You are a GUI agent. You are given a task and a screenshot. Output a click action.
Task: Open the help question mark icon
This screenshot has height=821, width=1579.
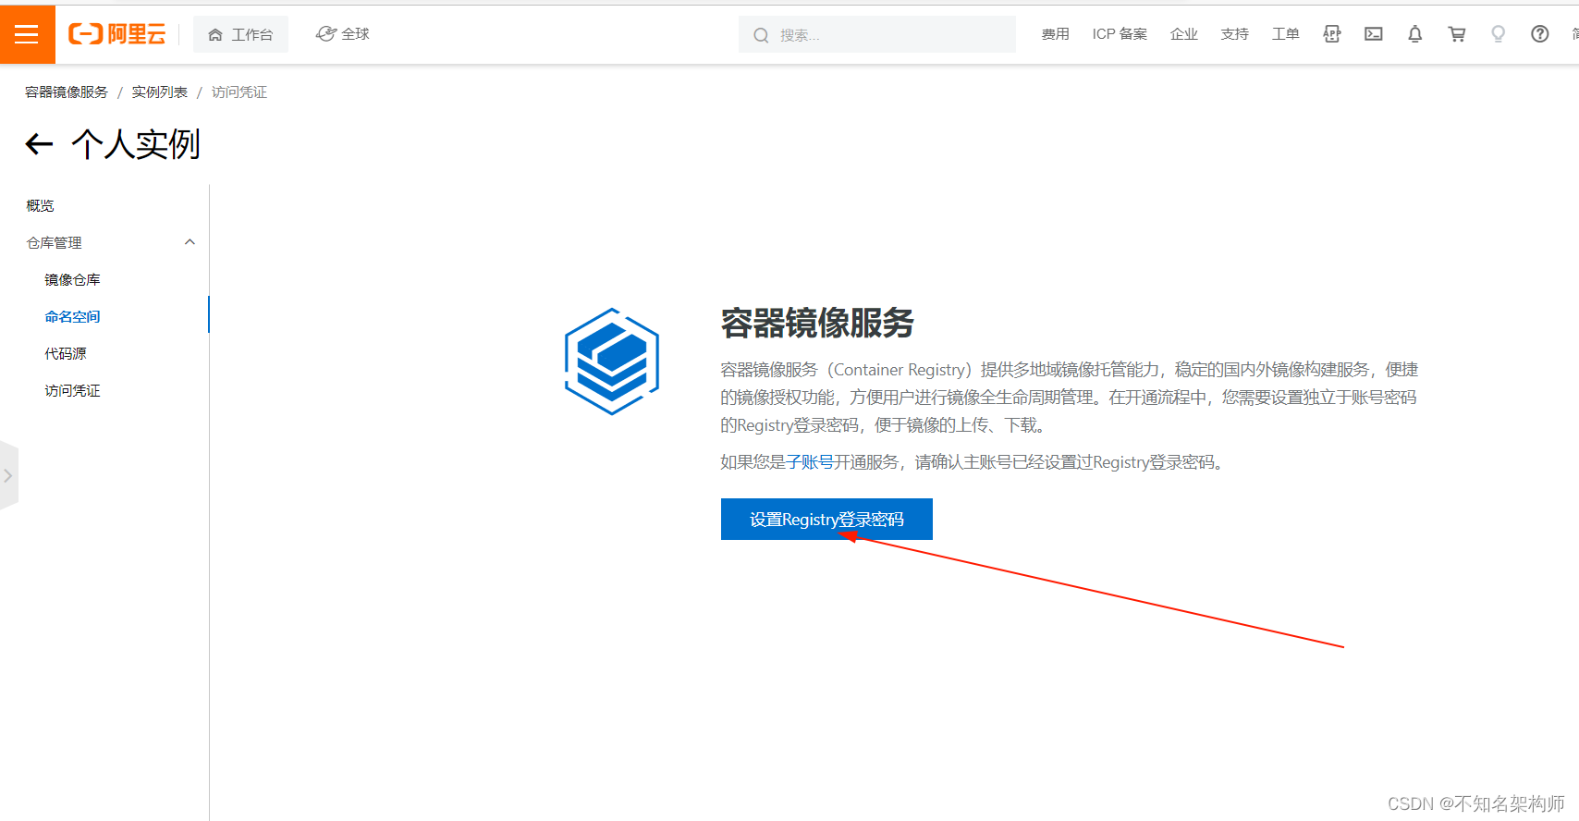coord(1540,34)
